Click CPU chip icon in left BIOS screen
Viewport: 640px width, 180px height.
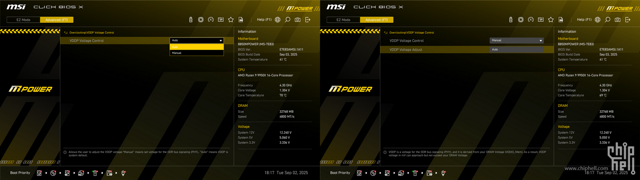201,20
